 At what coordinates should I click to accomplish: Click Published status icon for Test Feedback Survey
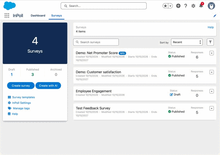(x=169, y=112)
